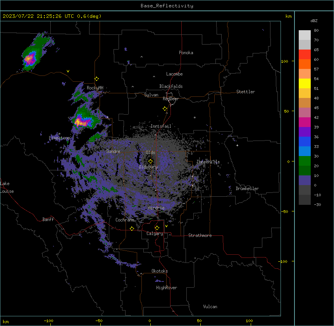Click the Ponoka city label

click(x=186, y=53)
